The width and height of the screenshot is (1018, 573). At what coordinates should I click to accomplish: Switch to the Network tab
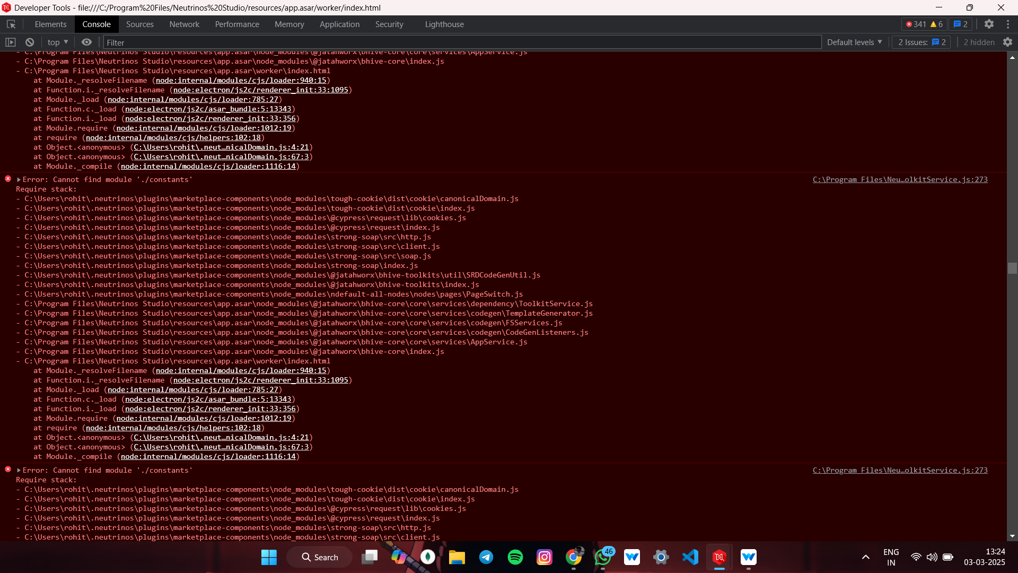coord(185,24)
